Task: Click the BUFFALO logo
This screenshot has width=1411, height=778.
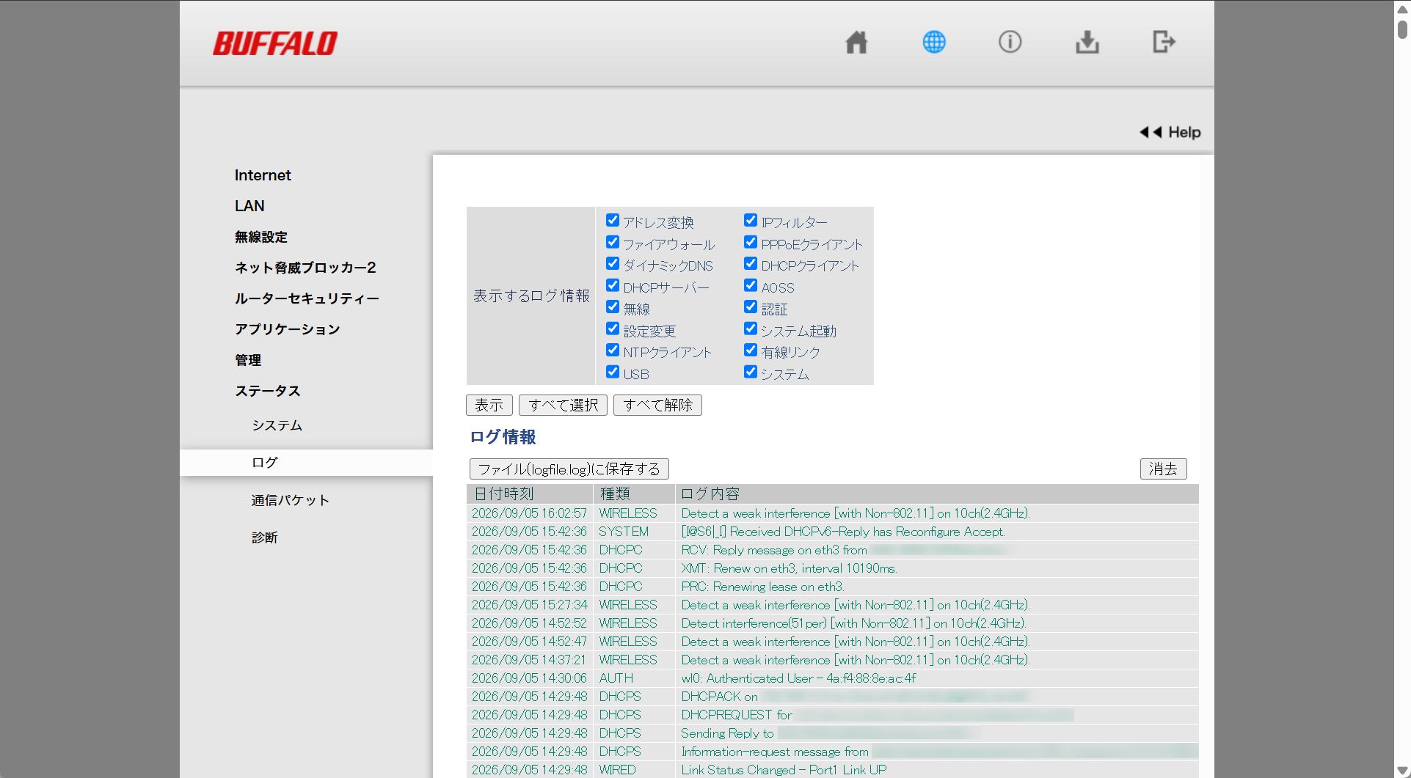Action: pyautogui.click(x=275, y=43)
